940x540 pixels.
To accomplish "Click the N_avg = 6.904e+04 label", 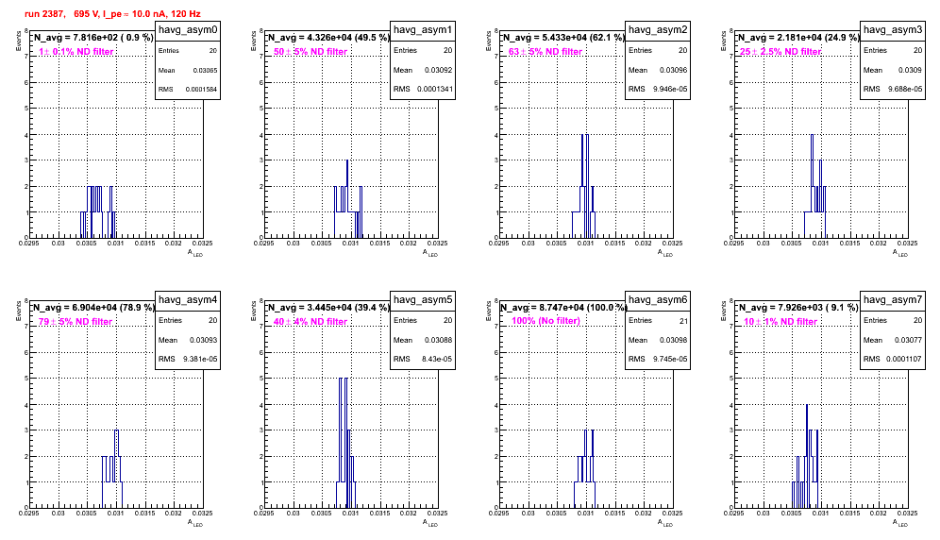I will coord(93,307).
